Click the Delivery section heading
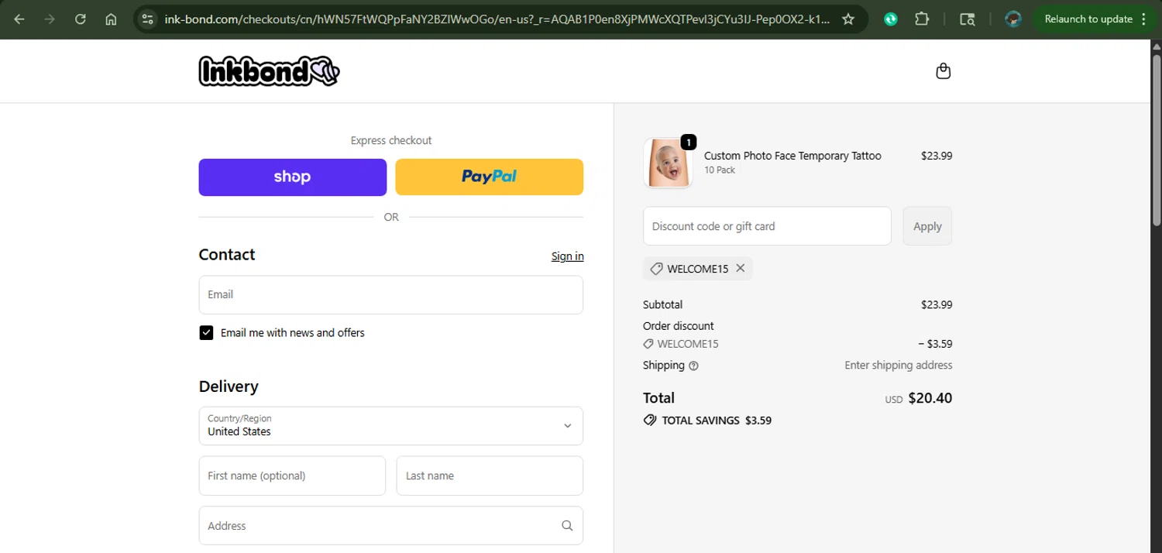 (229, 386)
